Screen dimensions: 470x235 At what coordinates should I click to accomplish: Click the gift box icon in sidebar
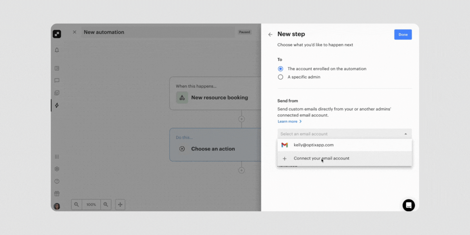click(x=57, y=193)
